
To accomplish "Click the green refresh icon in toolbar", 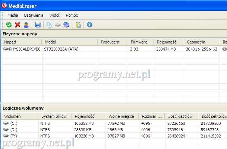I will [x=9, y=25].
